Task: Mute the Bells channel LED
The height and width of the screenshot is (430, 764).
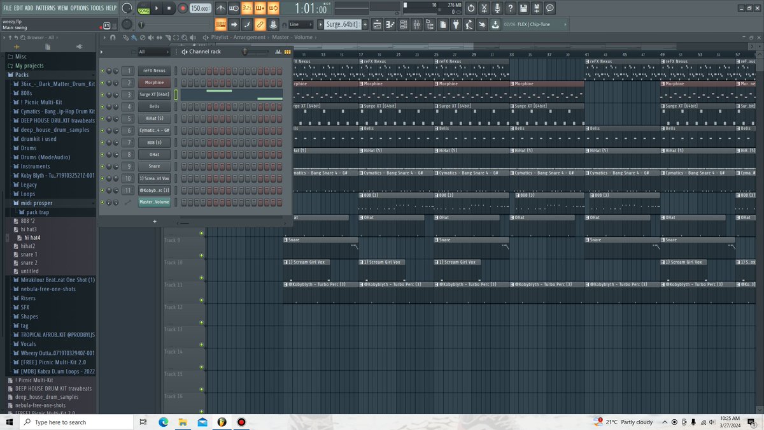Action: point(102,106)
